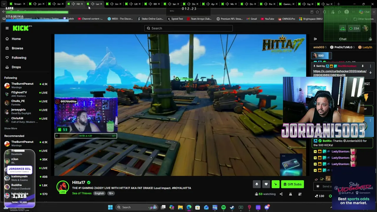
Task: Click the report siren icon
Action: tap(290, 194)
